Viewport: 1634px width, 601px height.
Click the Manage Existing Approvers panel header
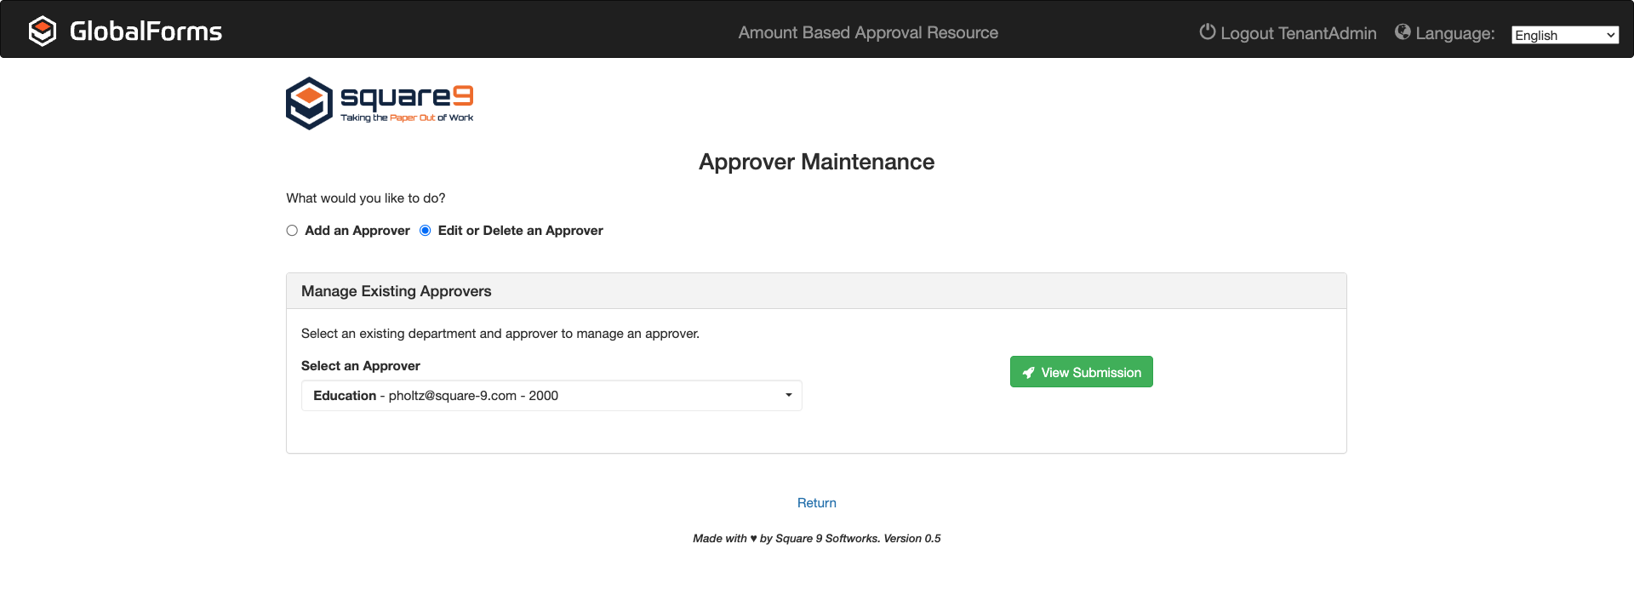pyautogui.click(x=396, y=291)
